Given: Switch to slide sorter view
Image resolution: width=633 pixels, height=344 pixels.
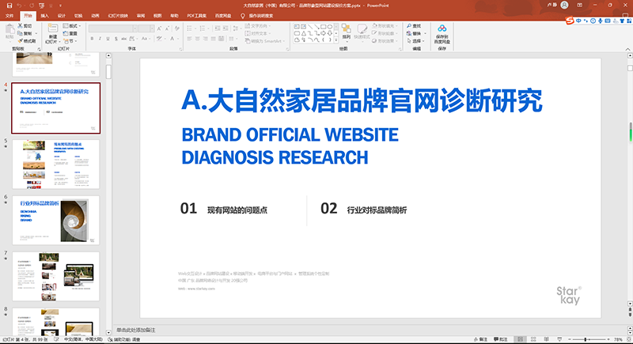Looking at the screenshot, I should pos(533,339).
